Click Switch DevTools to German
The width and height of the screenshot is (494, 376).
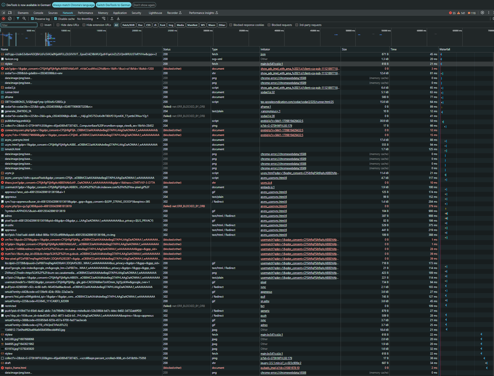coord(114,5)
